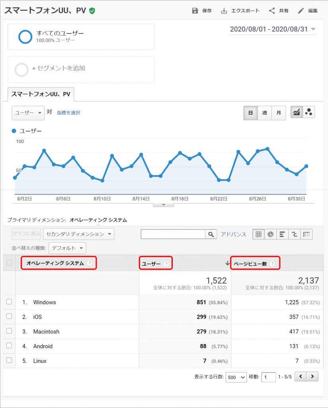Click the Macintosh row label
Image resolution: width=328 pixels, height=408 pixels.
pyautogui.click(x=46, y=331)
